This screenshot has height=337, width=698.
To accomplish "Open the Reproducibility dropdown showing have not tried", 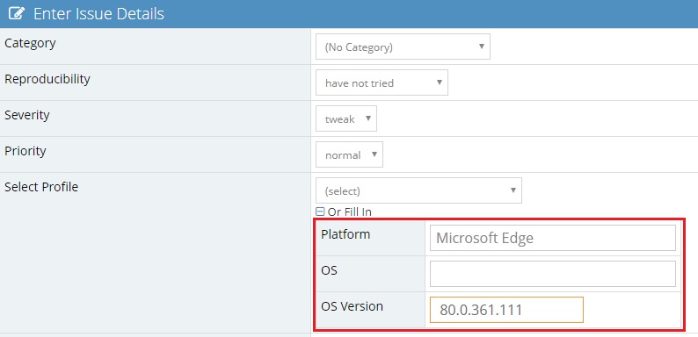I will (382, 82).
